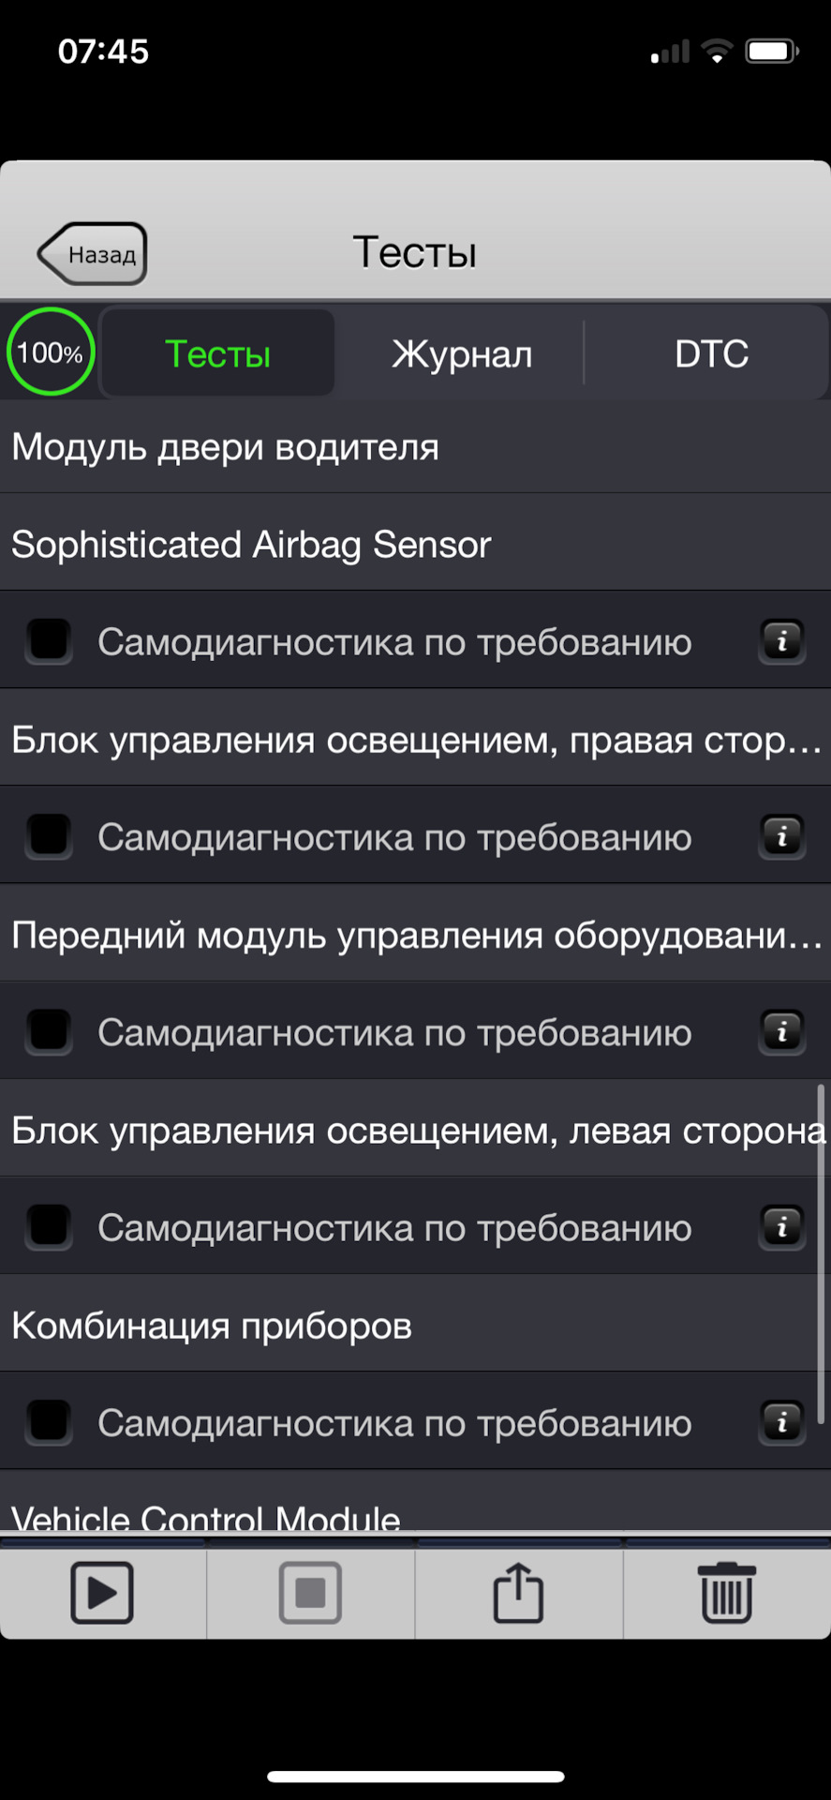Open info for right lighting control self-test
This screenshot has height=1800, width=831.
coord(782,836)
